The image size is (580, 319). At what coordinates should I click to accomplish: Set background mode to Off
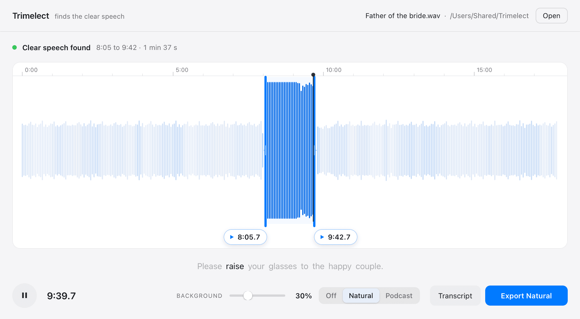click(331, 296)
